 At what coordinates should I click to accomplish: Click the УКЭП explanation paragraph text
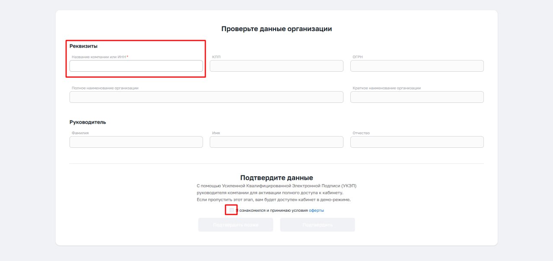[x=276, y=193]
